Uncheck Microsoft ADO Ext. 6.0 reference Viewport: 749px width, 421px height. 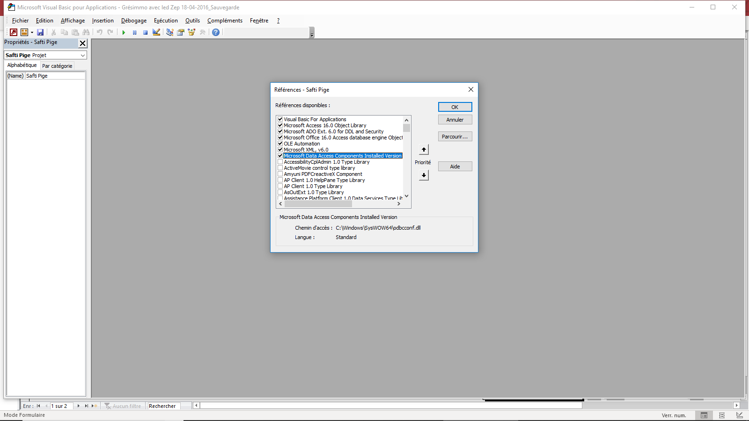point(280,131)
